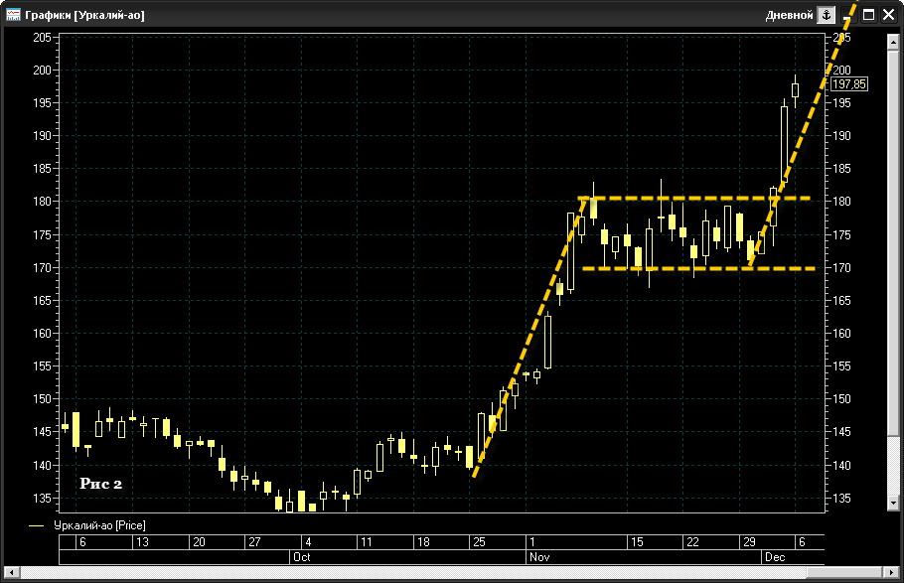Click the Nov month label on the time axis

tap(539, 557)
